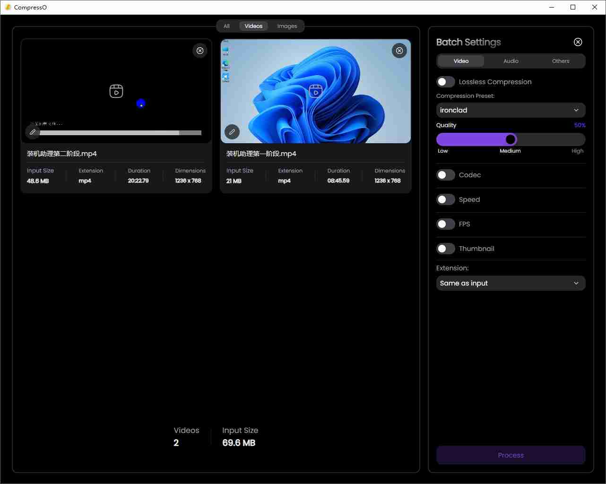Switch to the Audio settings tab
The height and width of the screenshot is (484, 606).
click(x=511, y=61)
